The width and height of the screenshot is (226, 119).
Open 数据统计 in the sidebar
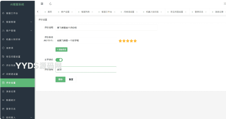click(x=11, y=100)
